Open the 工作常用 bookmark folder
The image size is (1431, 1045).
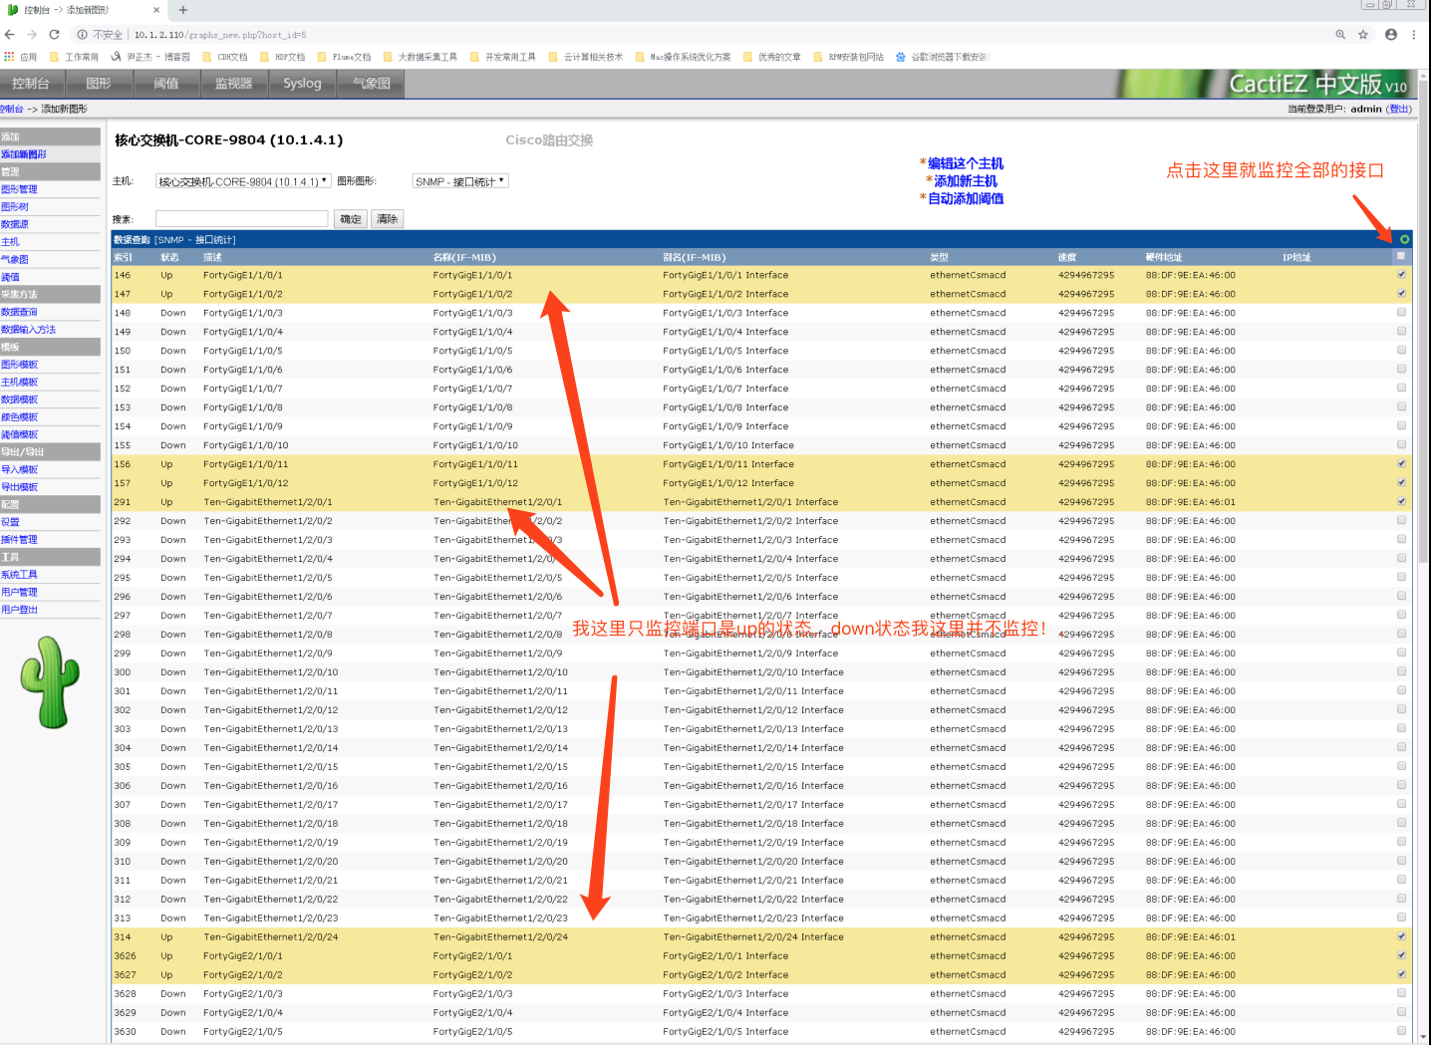pos(74,57)
